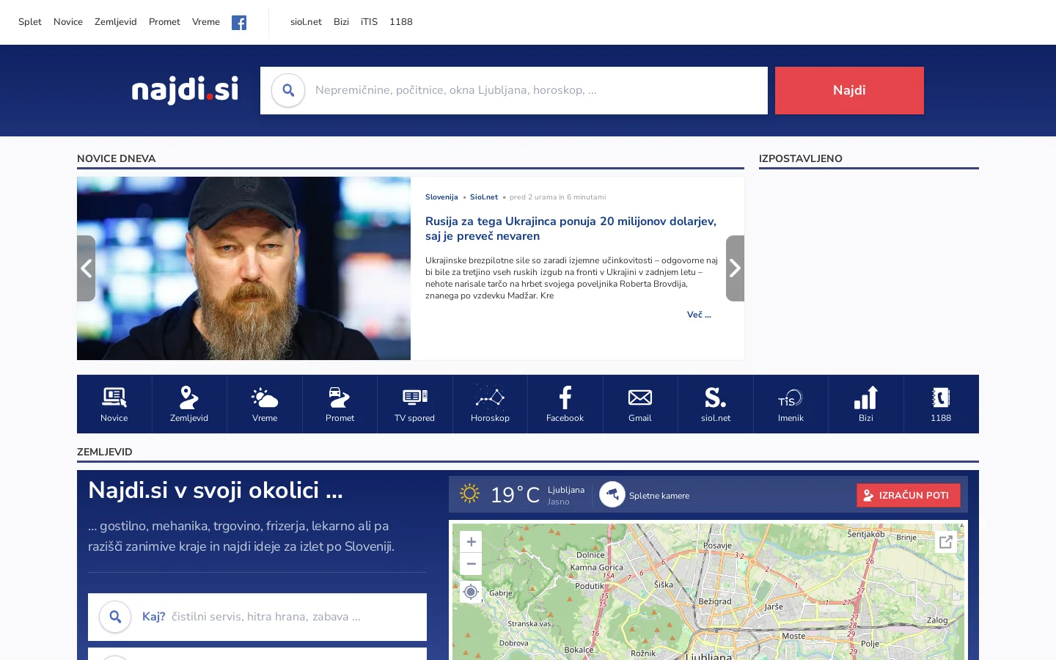The width and height of the screenshot is (1056, 660).
Task: Select Novice in the top menu
Action: click(68, 22)
